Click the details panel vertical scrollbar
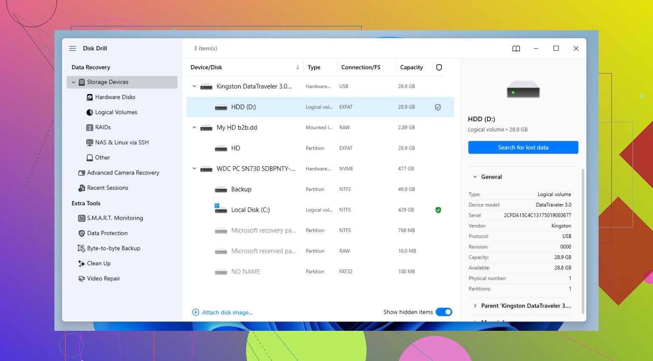The image size is (653, 361). (583, 241)
